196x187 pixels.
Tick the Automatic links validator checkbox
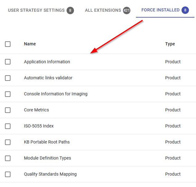(x=8, y=78)
